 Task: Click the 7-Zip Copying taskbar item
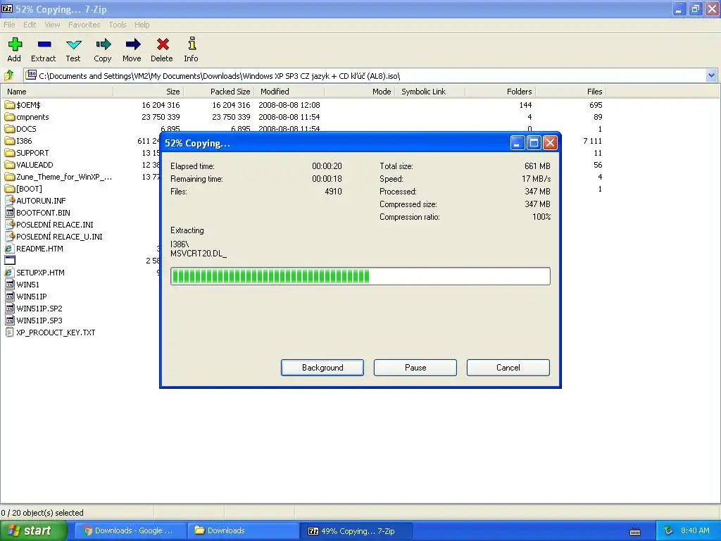click(356, 530)
